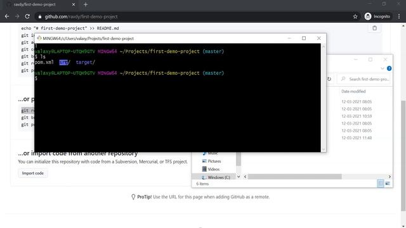
Task: Click the ProTip lightbulb icon
Action: click(x=133, y=197)
